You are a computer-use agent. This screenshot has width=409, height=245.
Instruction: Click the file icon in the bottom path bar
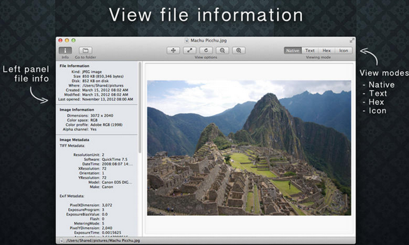62,241
